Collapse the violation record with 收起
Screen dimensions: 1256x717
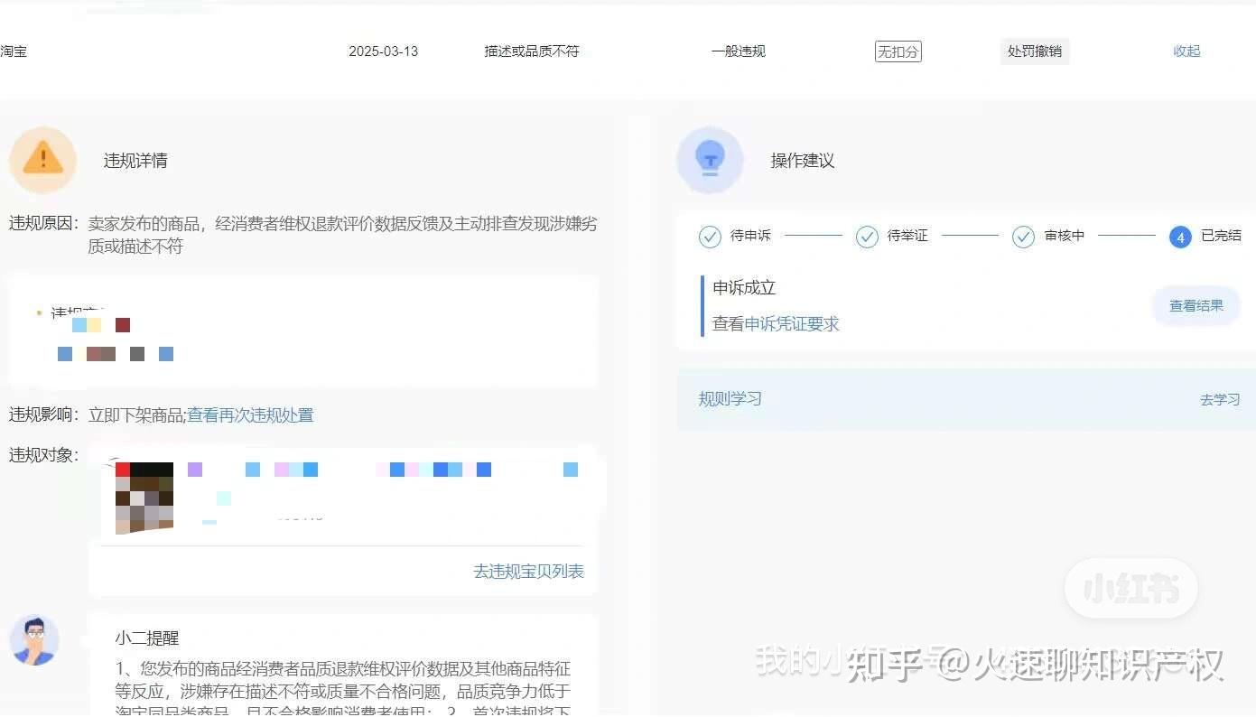[x=1186, y=51]
